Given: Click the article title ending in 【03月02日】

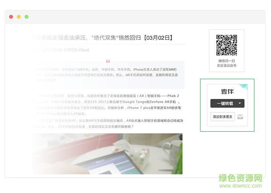Looking at the screenshot, I should pos(101,38).
